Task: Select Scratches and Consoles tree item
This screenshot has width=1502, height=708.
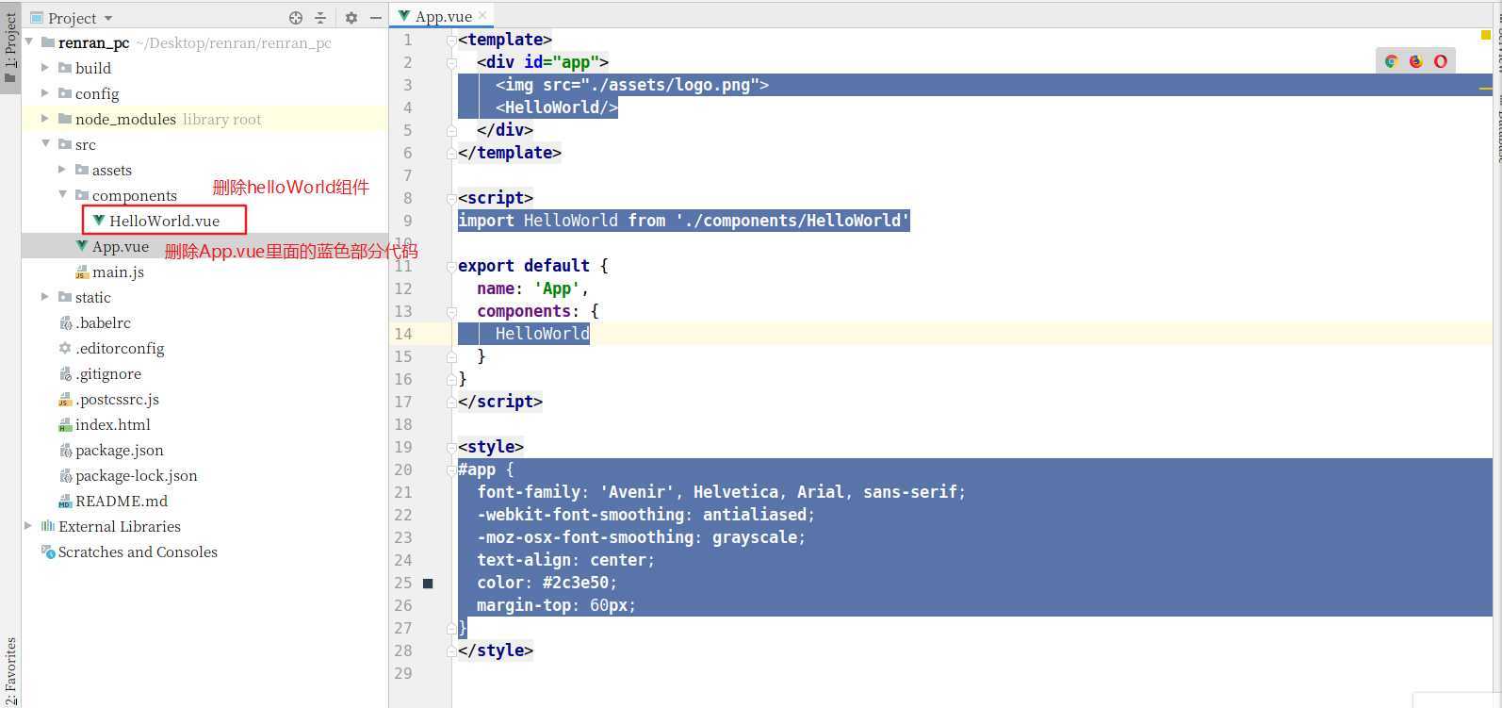Action: point(138,552)
